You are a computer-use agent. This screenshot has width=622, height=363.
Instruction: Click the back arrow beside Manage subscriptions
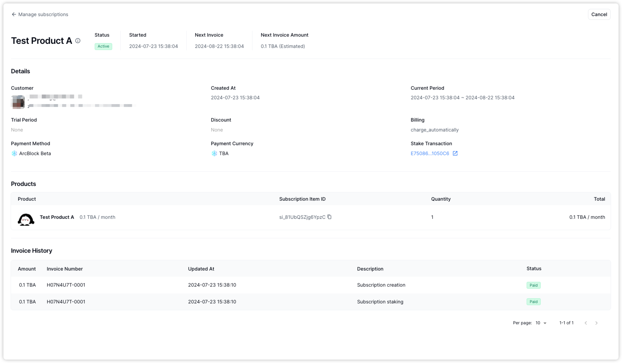pyautogui.click(x=14, y=14)
